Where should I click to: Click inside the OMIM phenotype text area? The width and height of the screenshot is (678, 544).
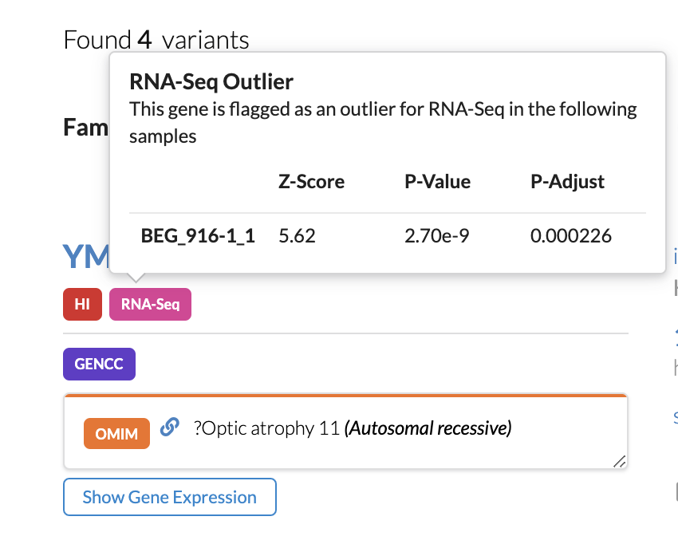[x=399, y=447]
